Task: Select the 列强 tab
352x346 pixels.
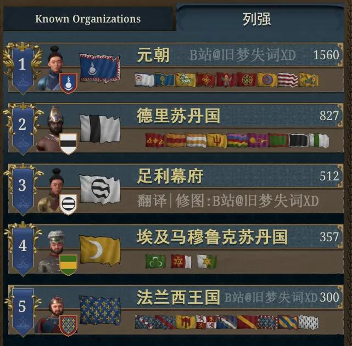Action: coord(257,19)
